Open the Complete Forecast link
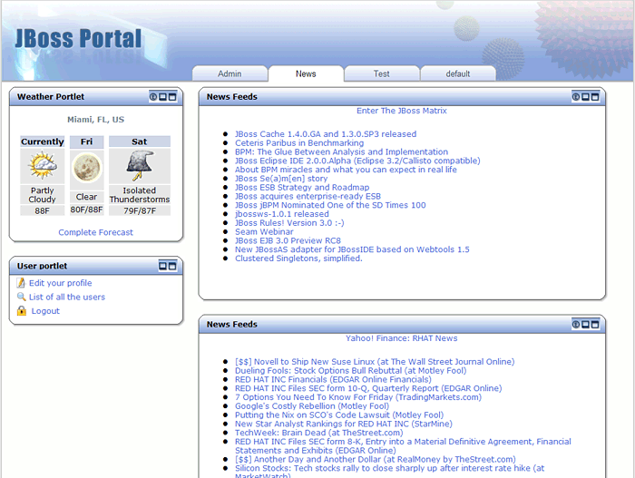 pyautogui.click(x=95, y=232)
